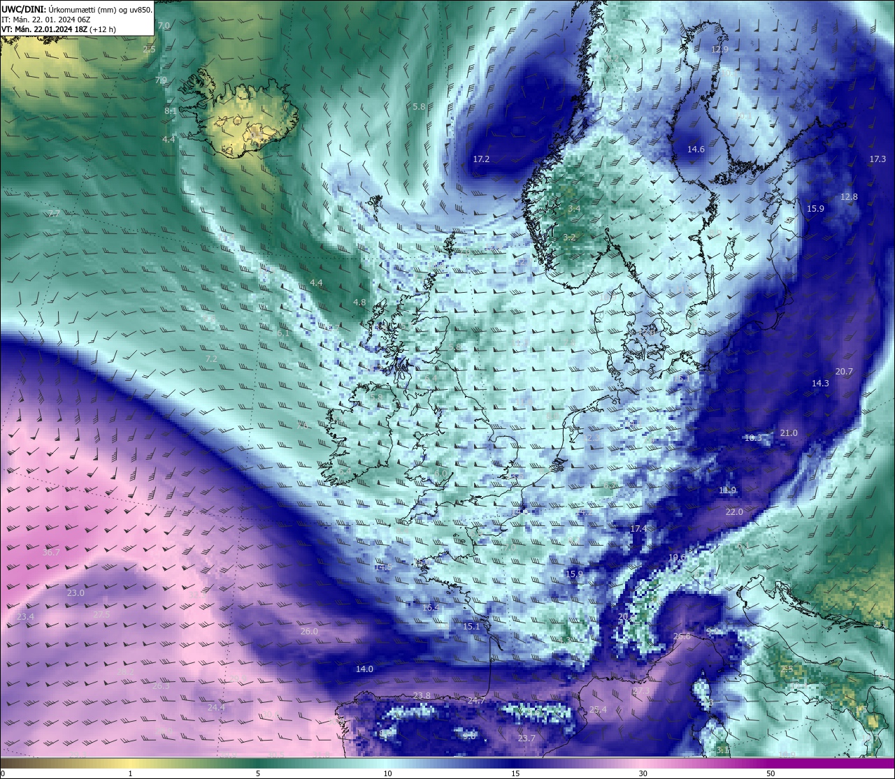Click the '22.0' value label

734,512
